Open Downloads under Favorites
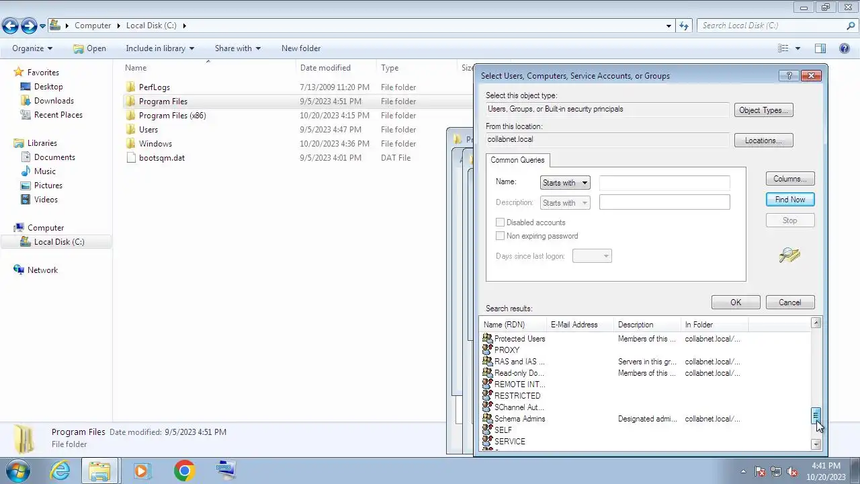The width and height of the screenshot is (860, 484). 54,101
